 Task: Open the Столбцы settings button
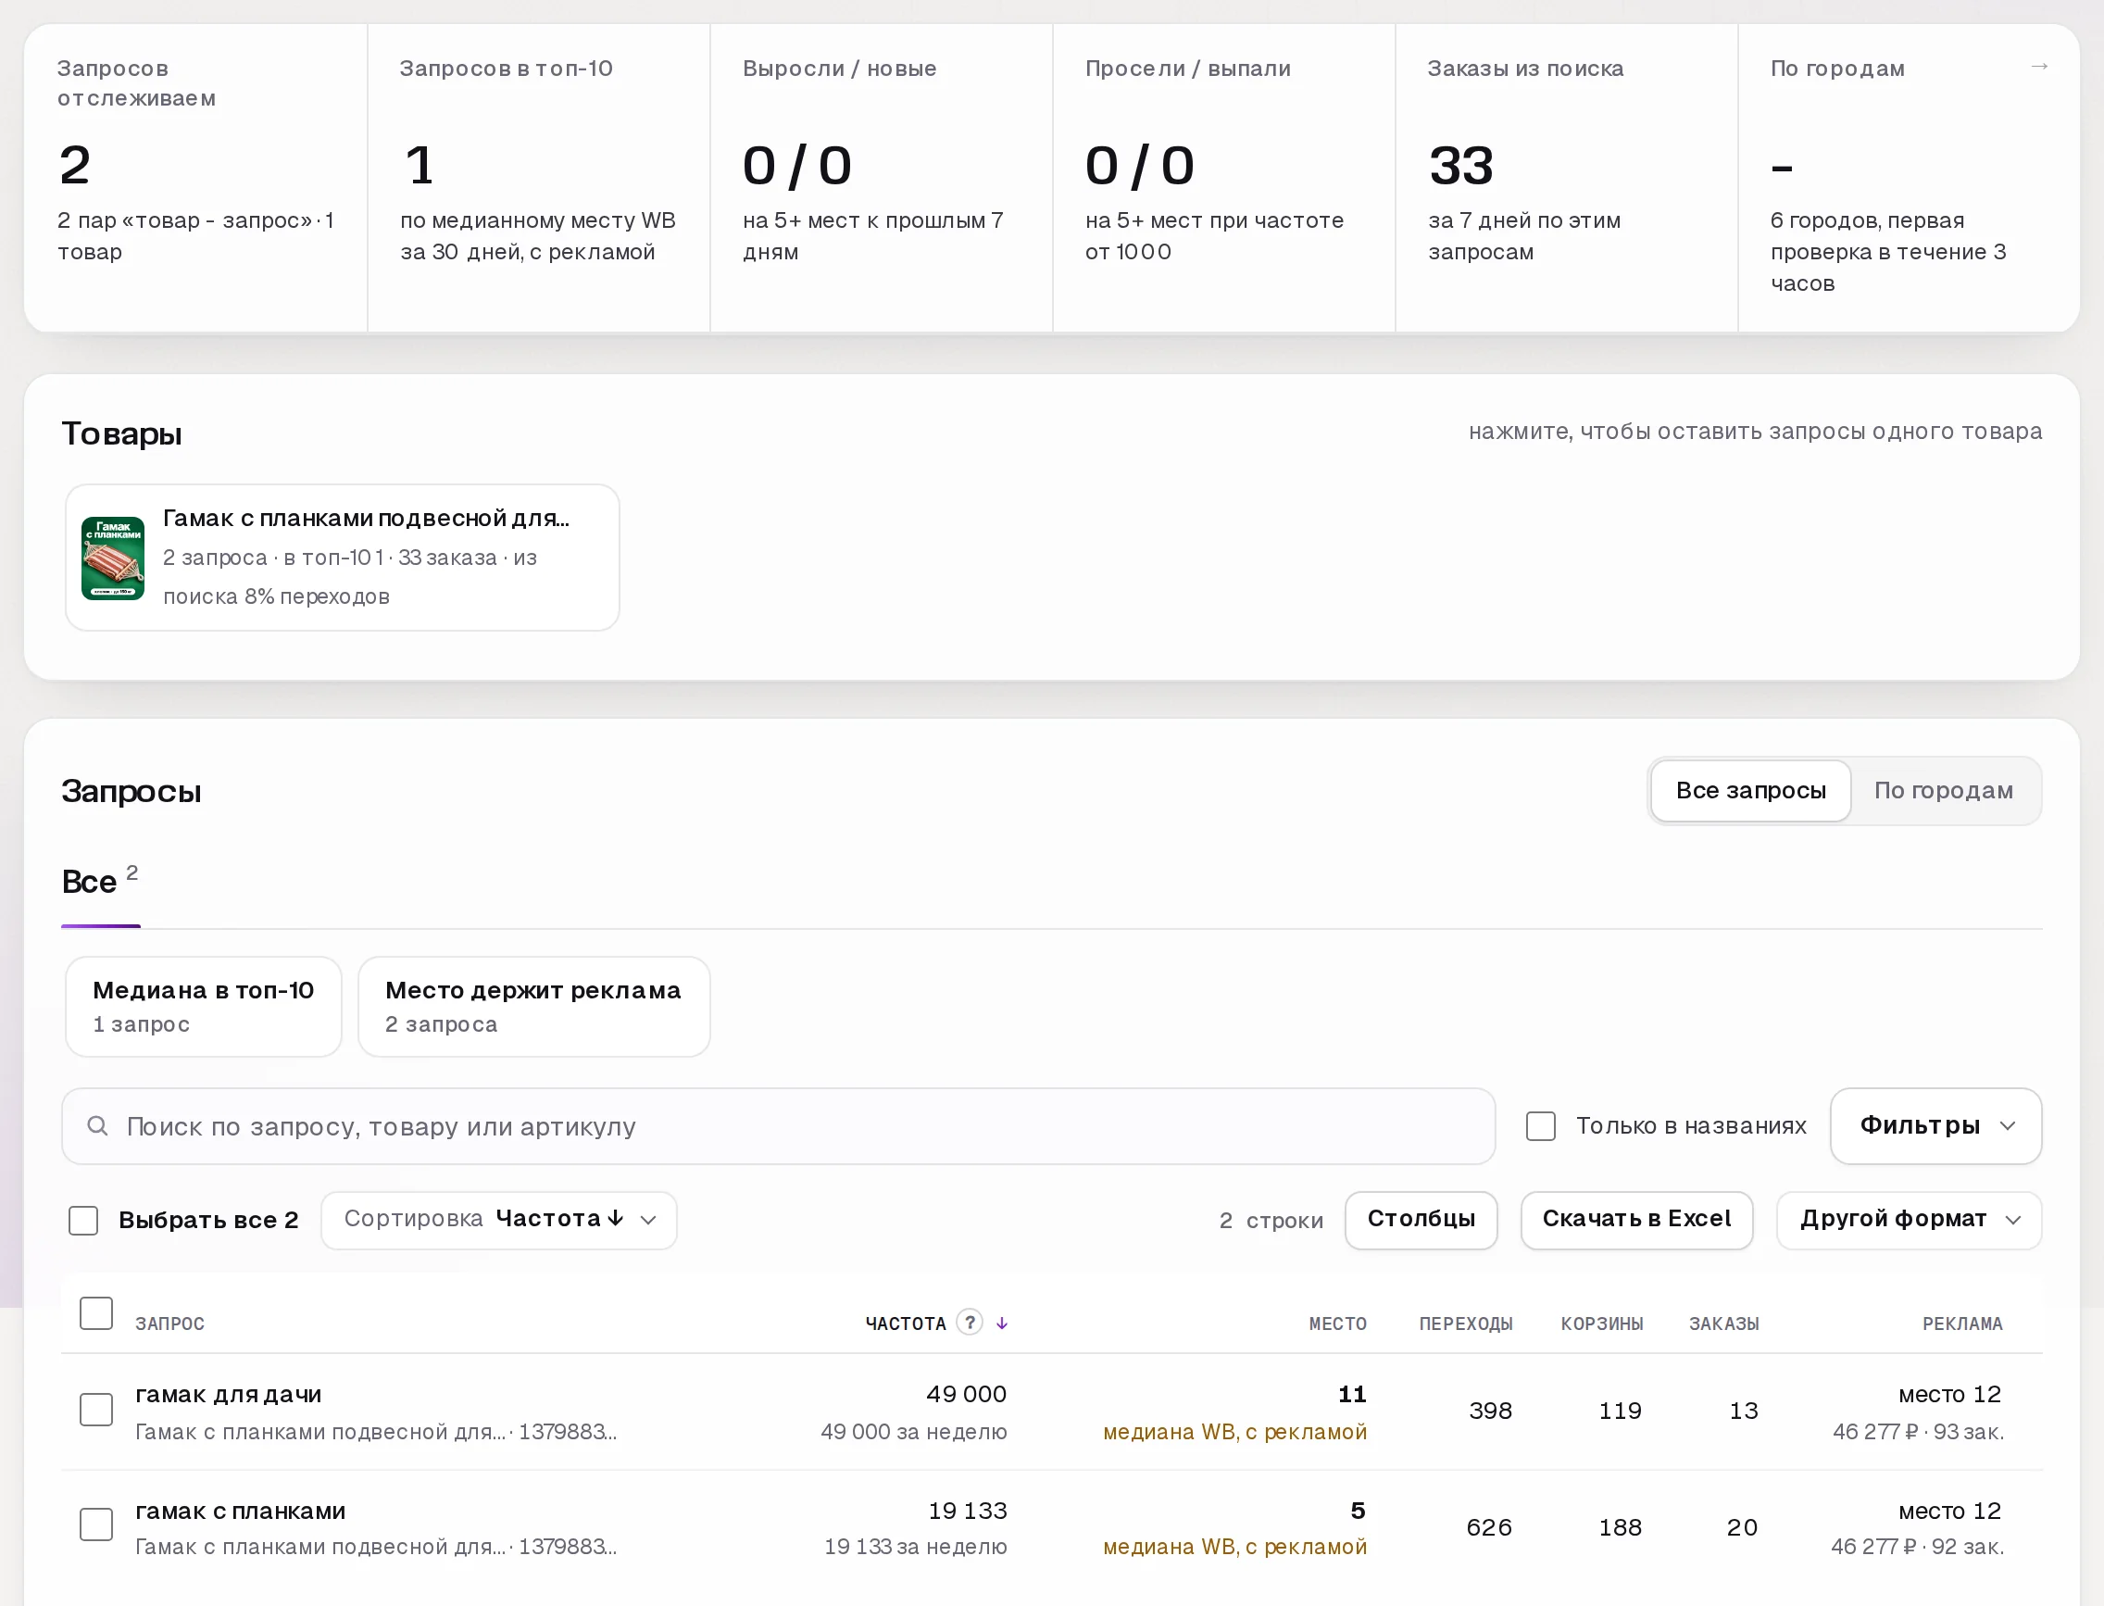(x=1421, y=1220)
